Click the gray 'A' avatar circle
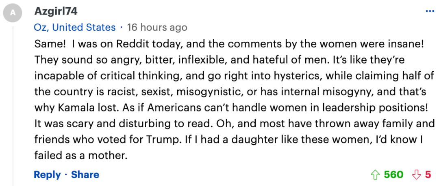 click(x=13, y=13)
